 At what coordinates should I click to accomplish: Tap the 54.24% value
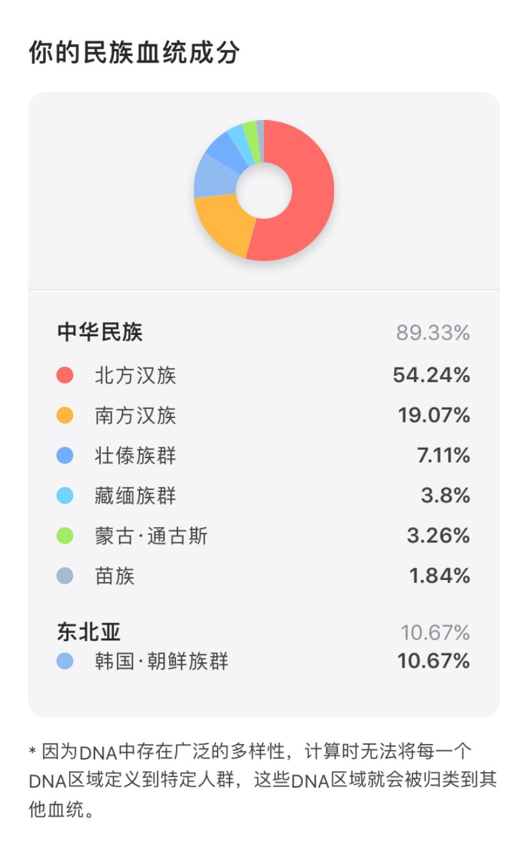coord(431,375)
